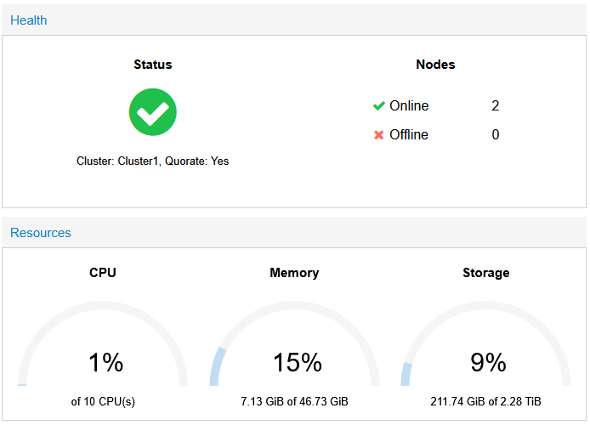590x425 pixels.
Task: Click the "of 10 CPU(s)" text
Action: pyautogui.click(x=103, y=402)
